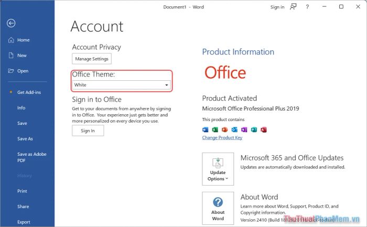Open the Get Add-ins menu item
Viewport: 367px width, 227px height.
click(29, 92)
